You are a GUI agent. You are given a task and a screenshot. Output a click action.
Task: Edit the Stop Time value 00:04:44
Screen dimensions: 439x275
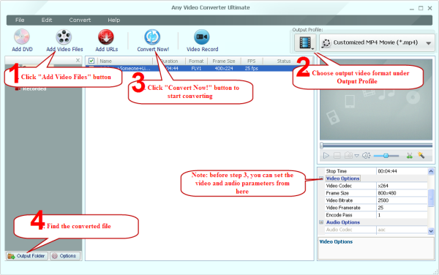402,171
